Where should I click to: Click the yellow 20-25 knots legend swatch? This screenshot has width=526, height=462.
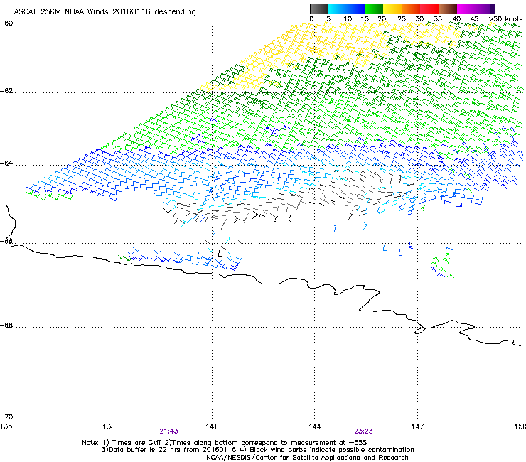tap(392, 9)
